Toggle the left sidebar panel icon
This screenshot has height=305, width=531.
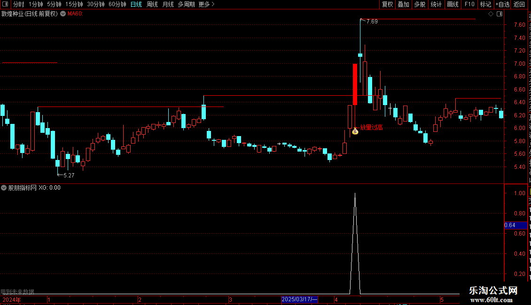[x=5, y=4]
